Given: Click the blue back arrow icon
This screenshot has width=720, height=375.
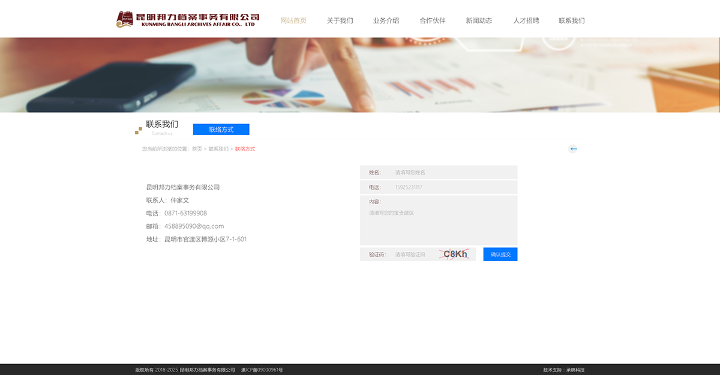Looking at the screenshot, I should coord(574,148).
